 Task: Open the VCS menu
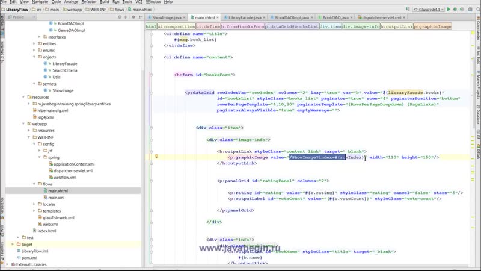(x=139, y=2)
